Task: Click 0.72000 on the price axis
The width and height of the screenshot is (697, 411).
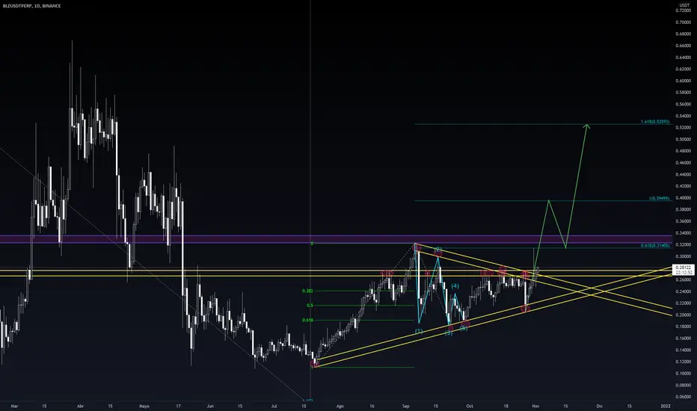Action: (x=683, y=10)
